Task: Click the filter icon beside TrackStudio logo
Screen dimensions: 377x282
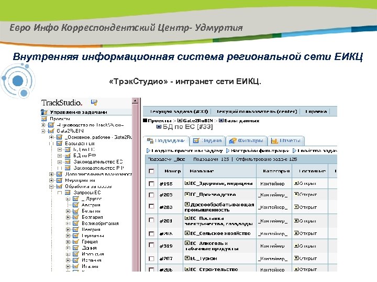Action: [94, 102]
